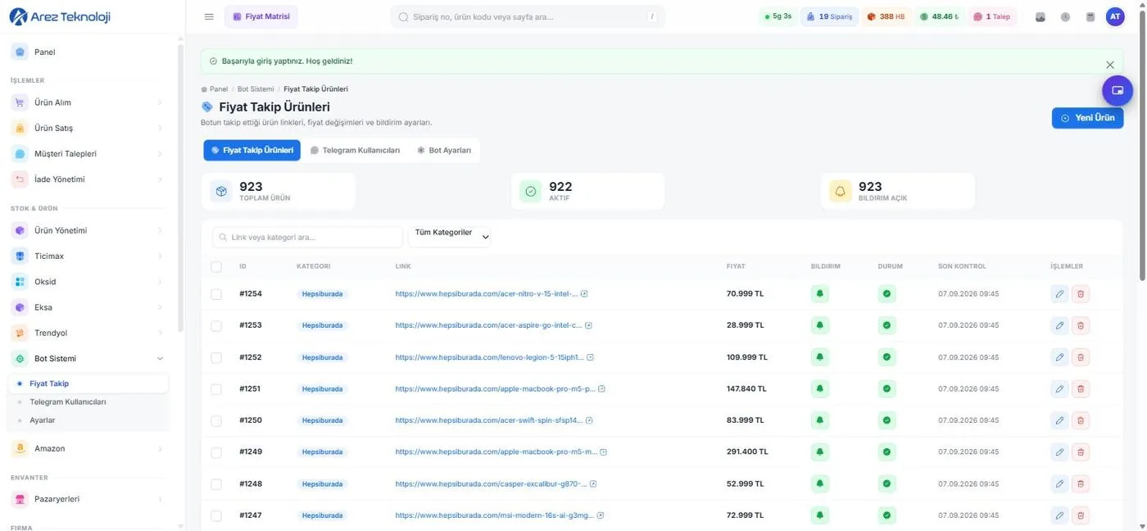Dismiss the login success notification
The height and width of the screenshot is (531, 1147).
click(1110, 65)
